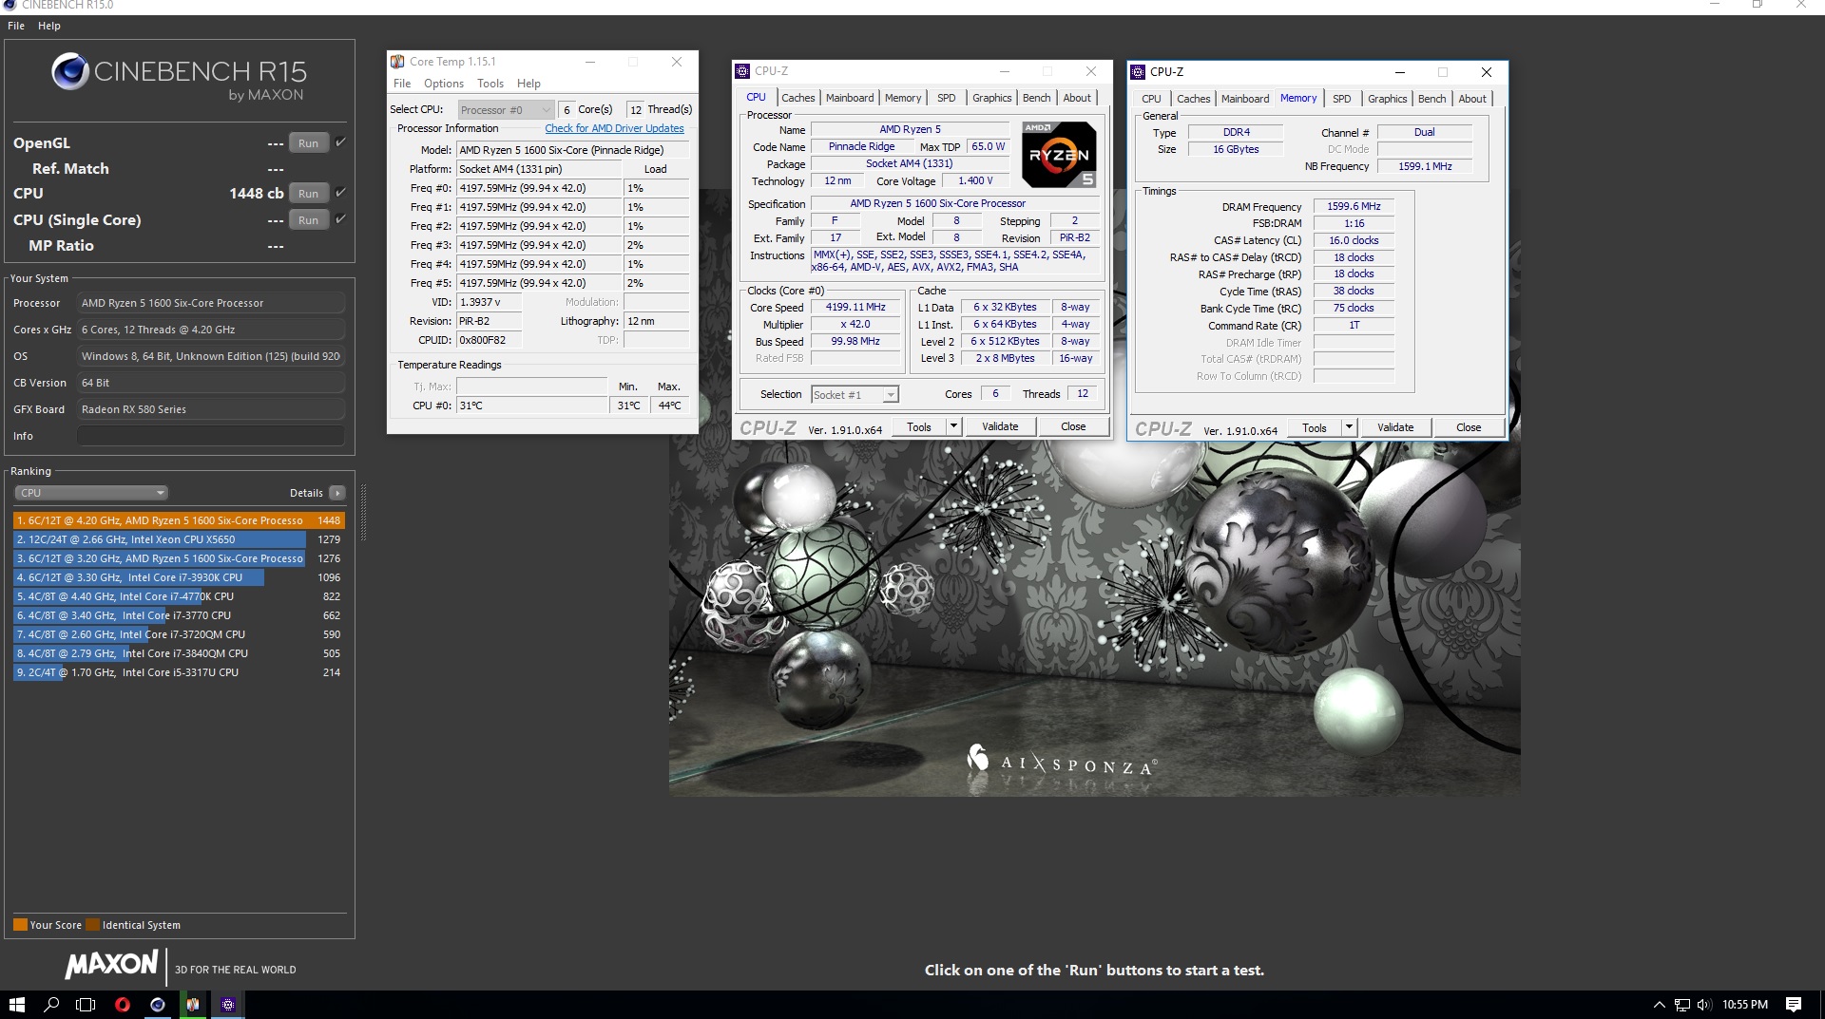This screenshot has width=1825, height=1019.
Task: Run the CPU benchmark test
Action: click(308, 194)
